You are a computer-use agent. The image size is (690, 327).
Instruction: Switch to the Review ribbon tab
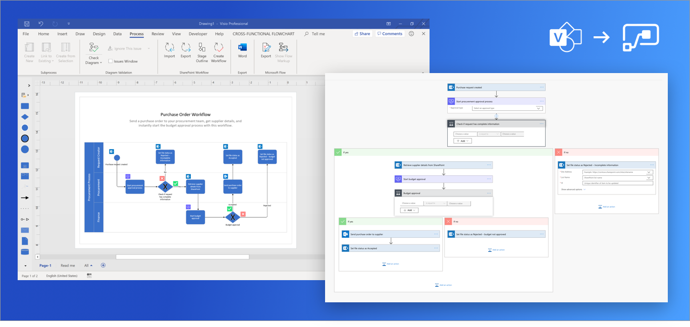point(157,34)
